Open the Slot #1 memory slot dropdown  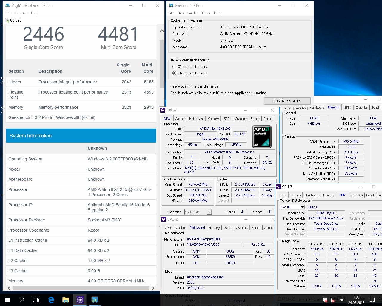click(302, 207)
